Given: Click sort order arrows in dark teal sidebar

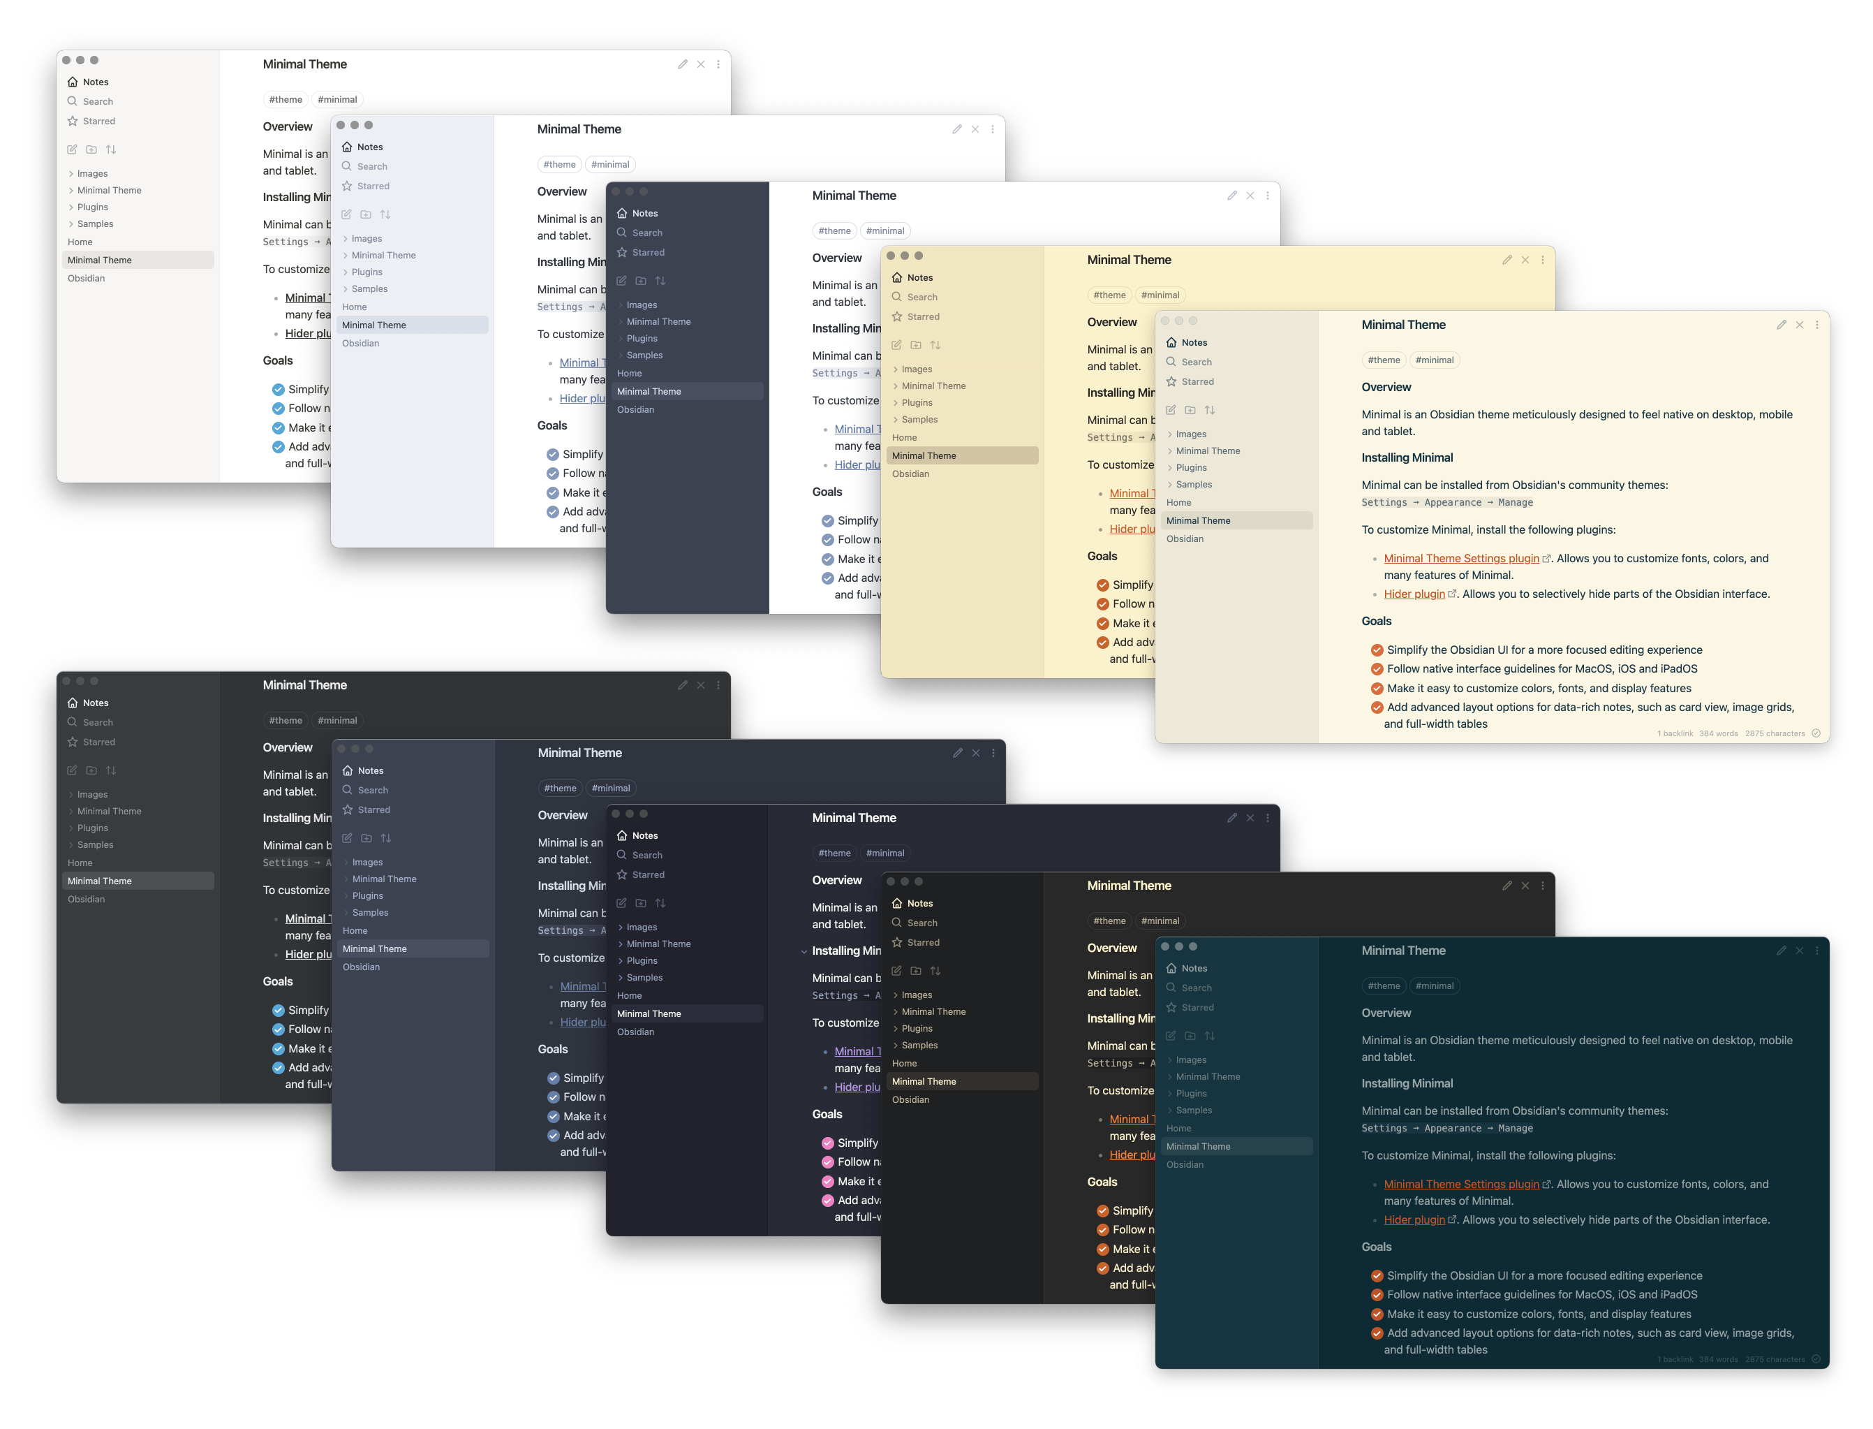Looking at the screenshot, I should 1210,1036.
